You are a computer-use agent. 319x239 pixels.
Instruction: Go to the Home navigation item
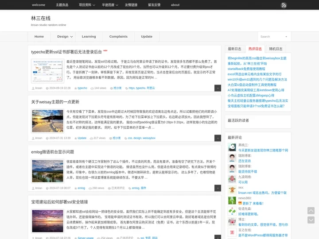39,37
